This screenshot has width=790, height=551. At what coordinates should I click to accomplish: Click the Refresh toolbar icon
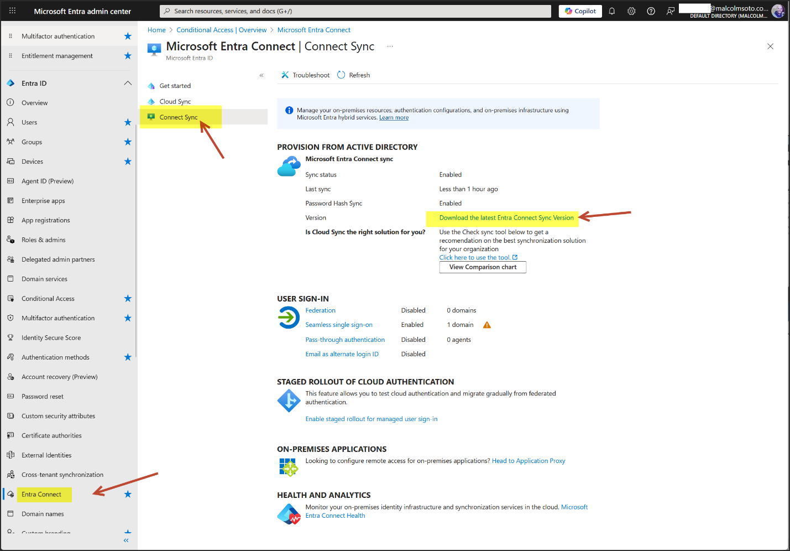[342, 75]
